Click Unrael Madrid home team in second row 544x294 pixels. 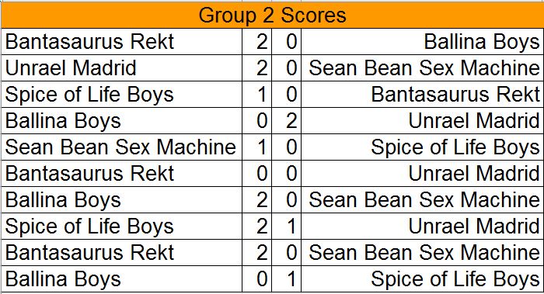121,67
